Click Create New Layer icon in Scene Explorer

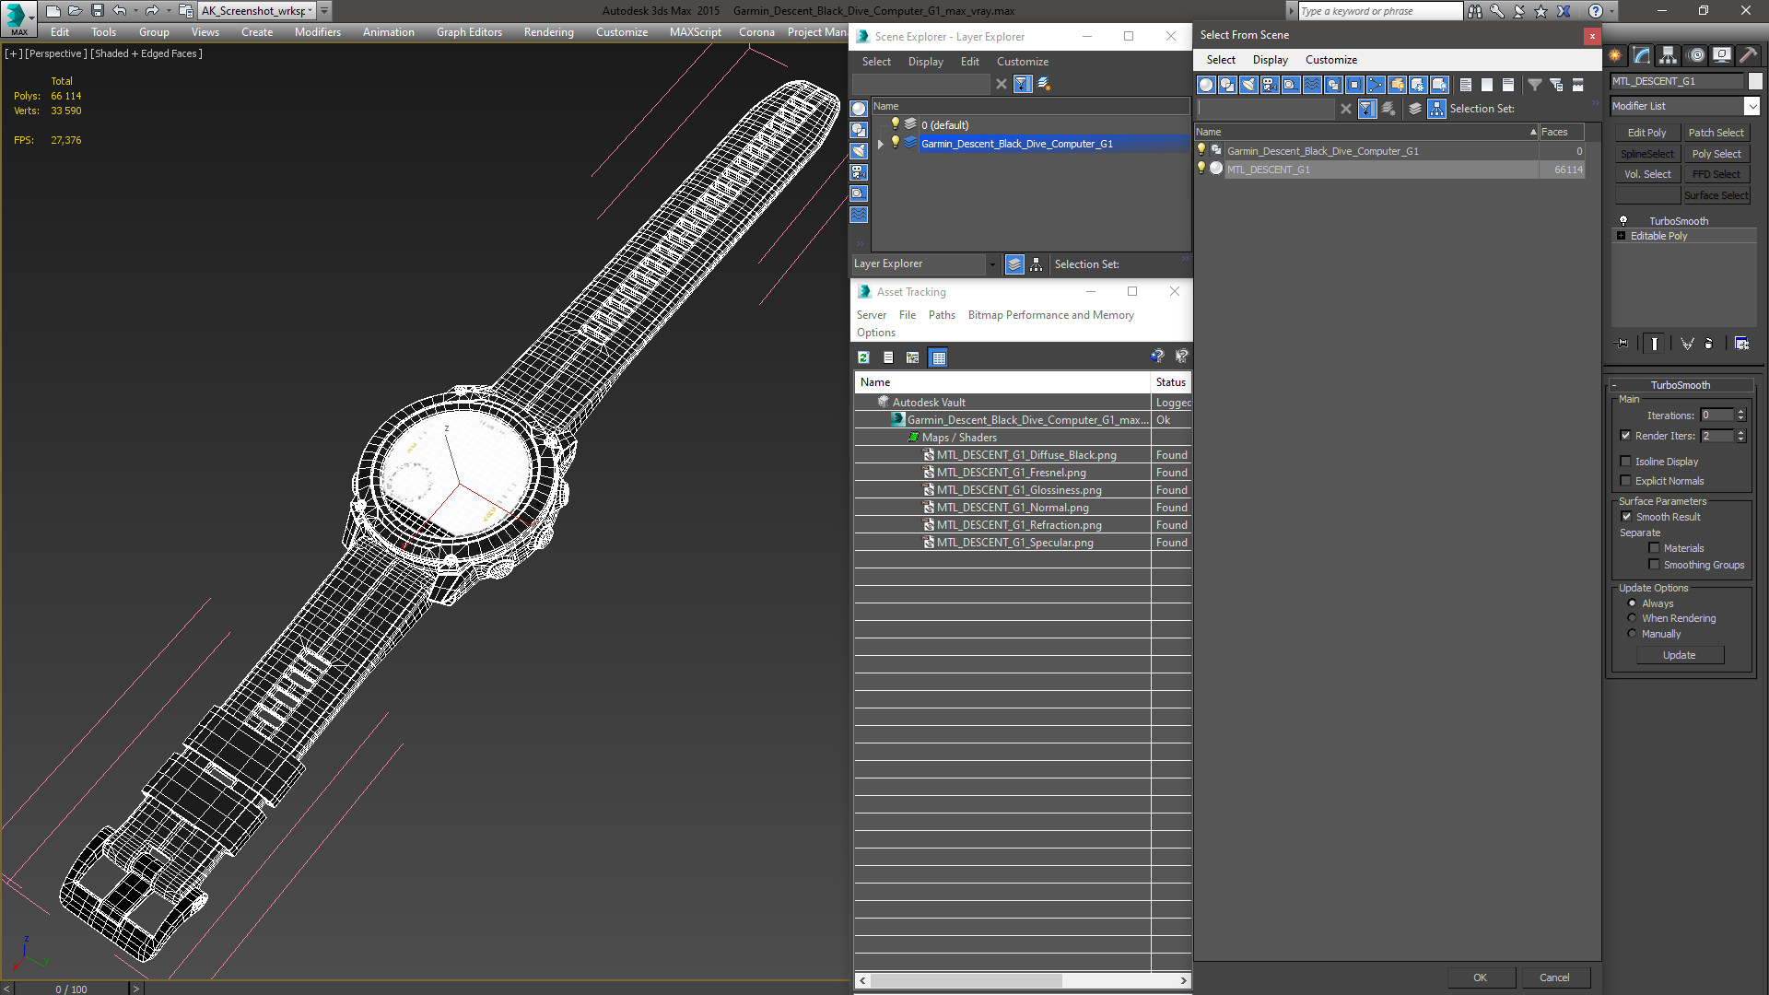click(x=1044, y=84)
